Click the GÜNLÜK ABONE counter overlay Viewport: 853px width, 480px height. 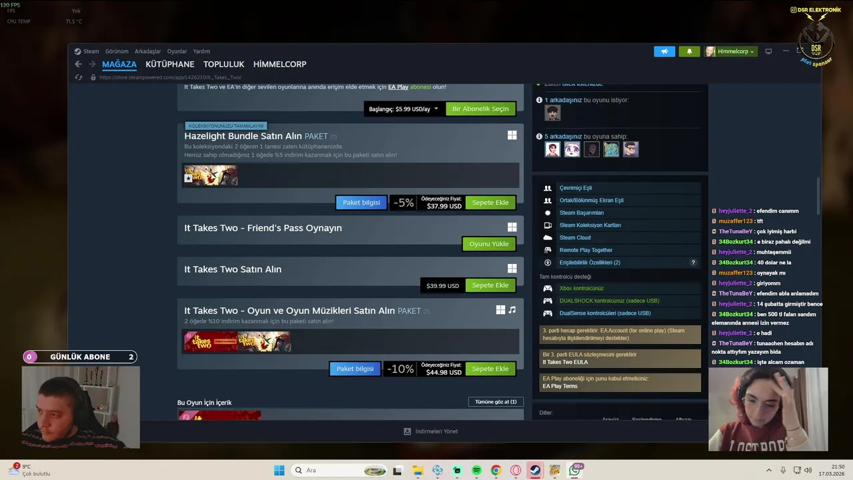[80, 357]
